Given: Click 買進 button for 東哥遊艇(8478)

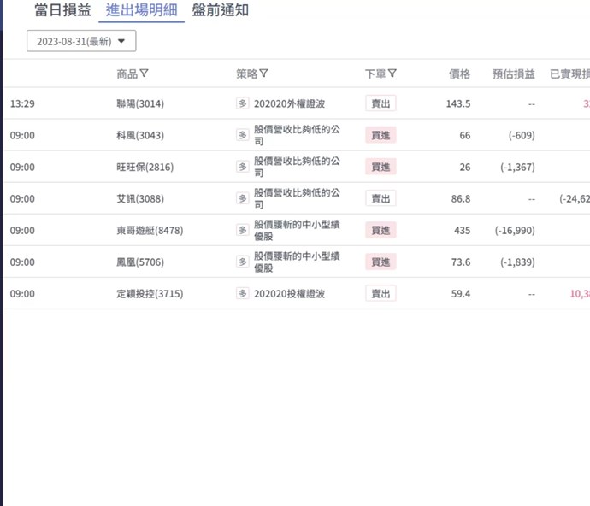Looking at the screenshot, I should 381,230.
